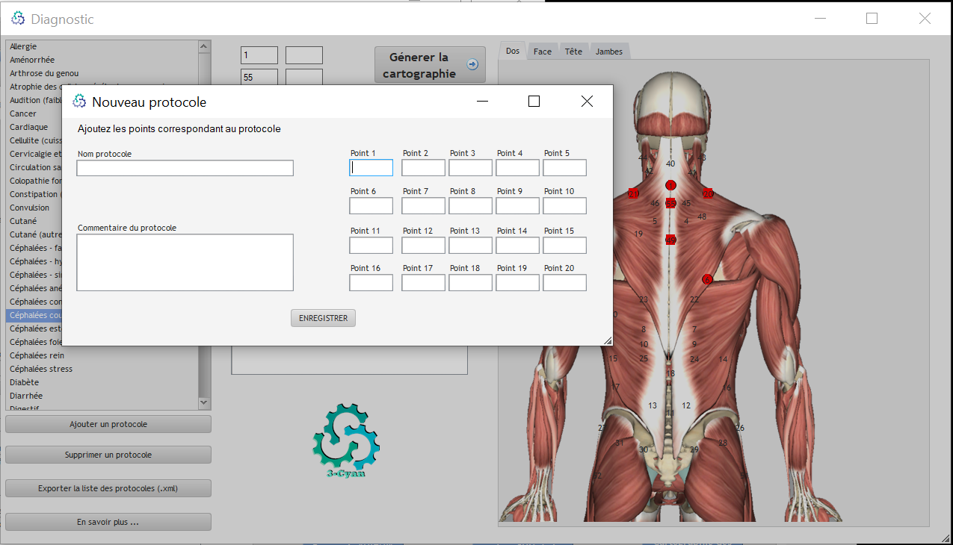This screenshot has height=545, width=953.
Task: Select the Point 12 input box
Action: coord(423,245)
